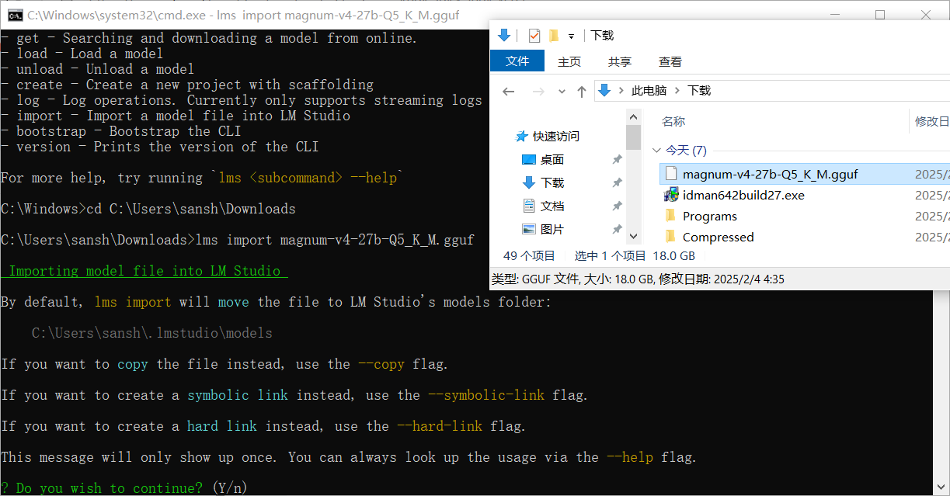Select 此电脑 in the address bar
The image size is (950, 496).
point(649,91)
